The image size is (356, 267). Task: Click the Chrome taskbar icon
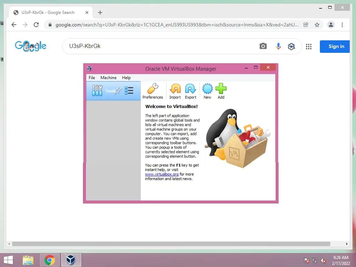50,260
